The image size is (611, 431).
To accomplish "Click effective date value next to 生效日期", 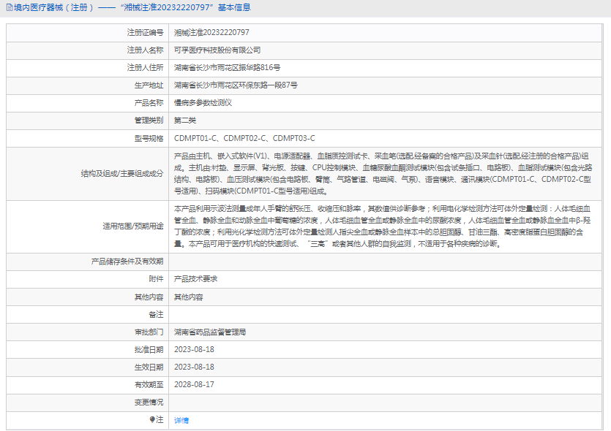I will (x=194, y=367).
